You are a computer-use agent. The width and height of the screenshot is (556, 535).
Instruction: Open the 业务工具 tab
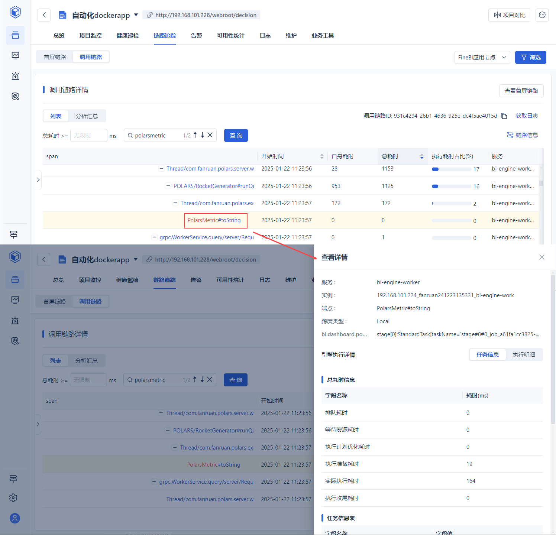coord(323,36)
